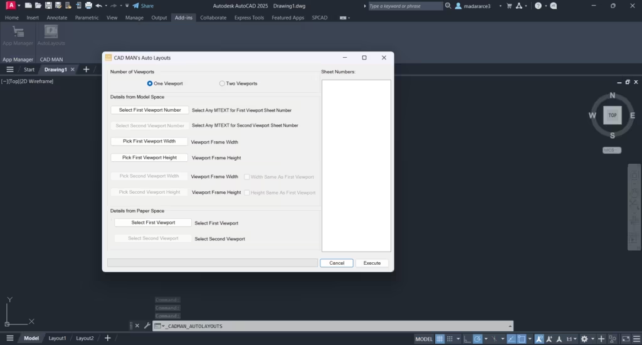Select the One Viewport radio button

[150, 83]
